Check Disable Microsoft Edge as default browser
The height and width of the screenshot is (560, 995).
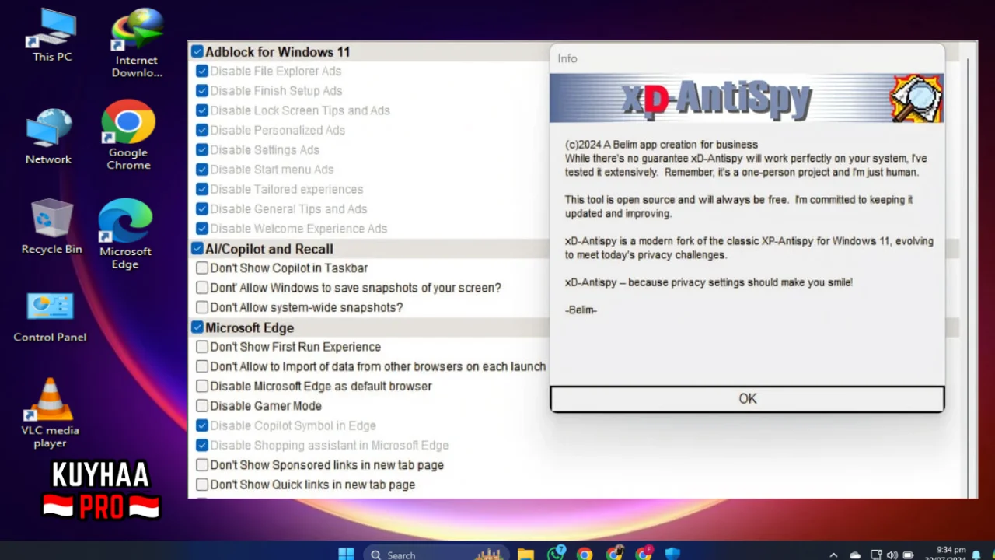coord(202,387)
